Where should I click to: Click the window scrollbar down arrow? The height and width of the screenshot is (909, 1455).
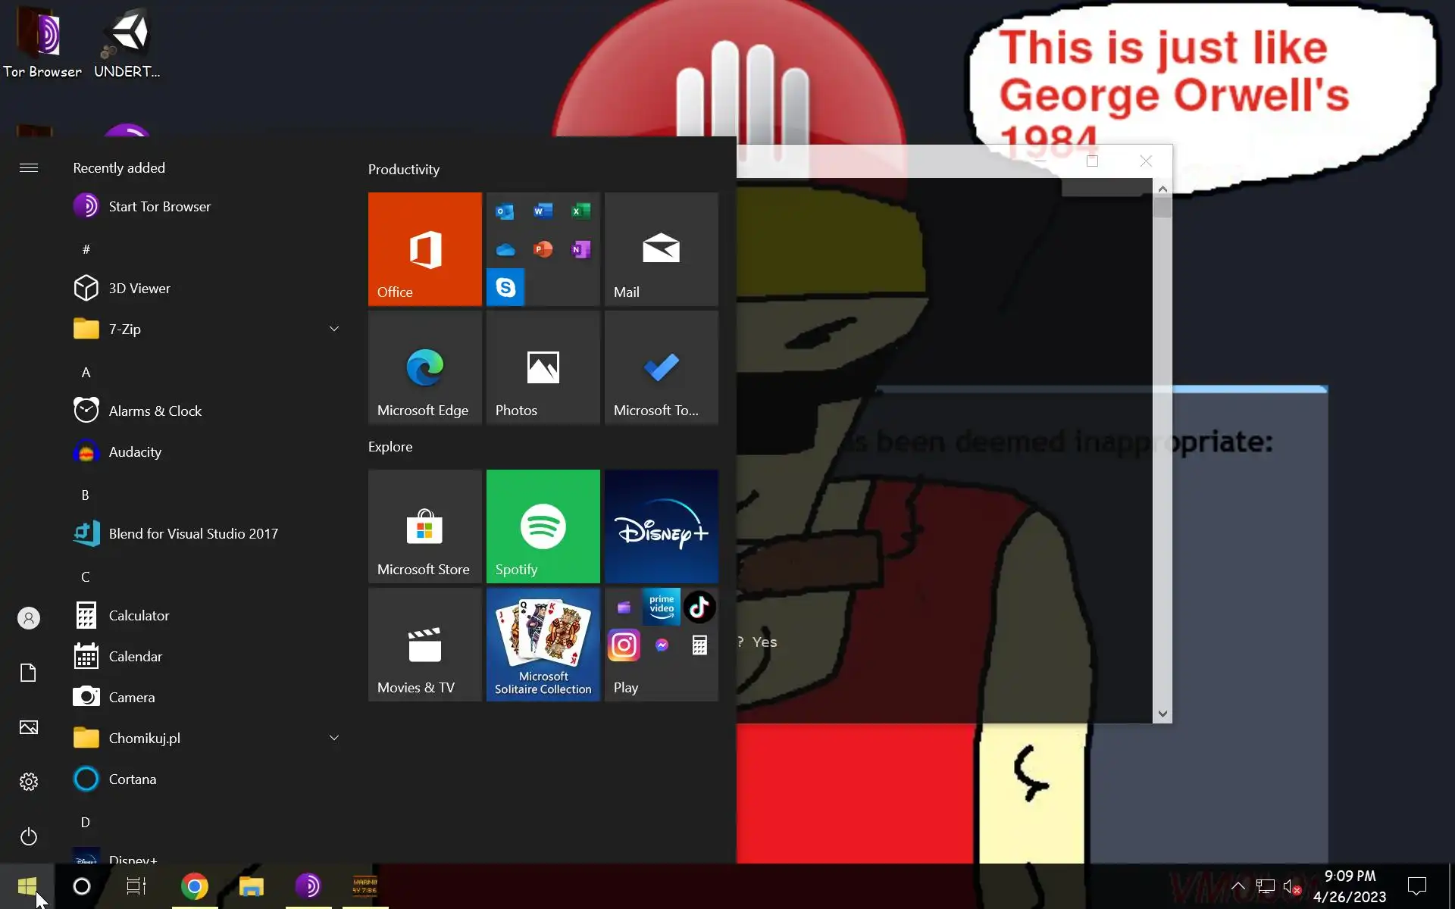[1162, 714]
